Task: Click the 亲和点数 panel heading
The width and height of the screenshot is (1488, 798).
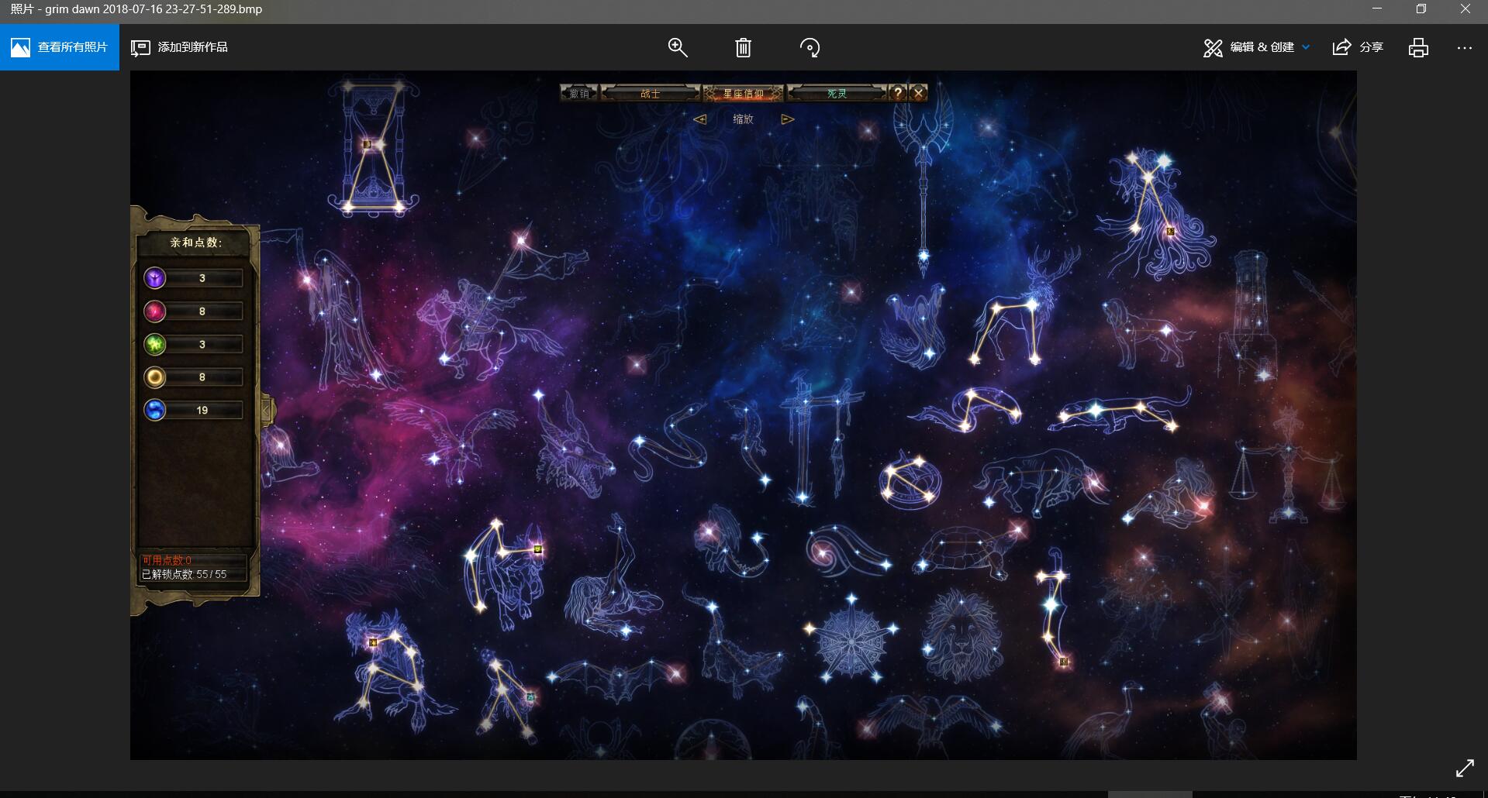Action: [x=196, y=242]
